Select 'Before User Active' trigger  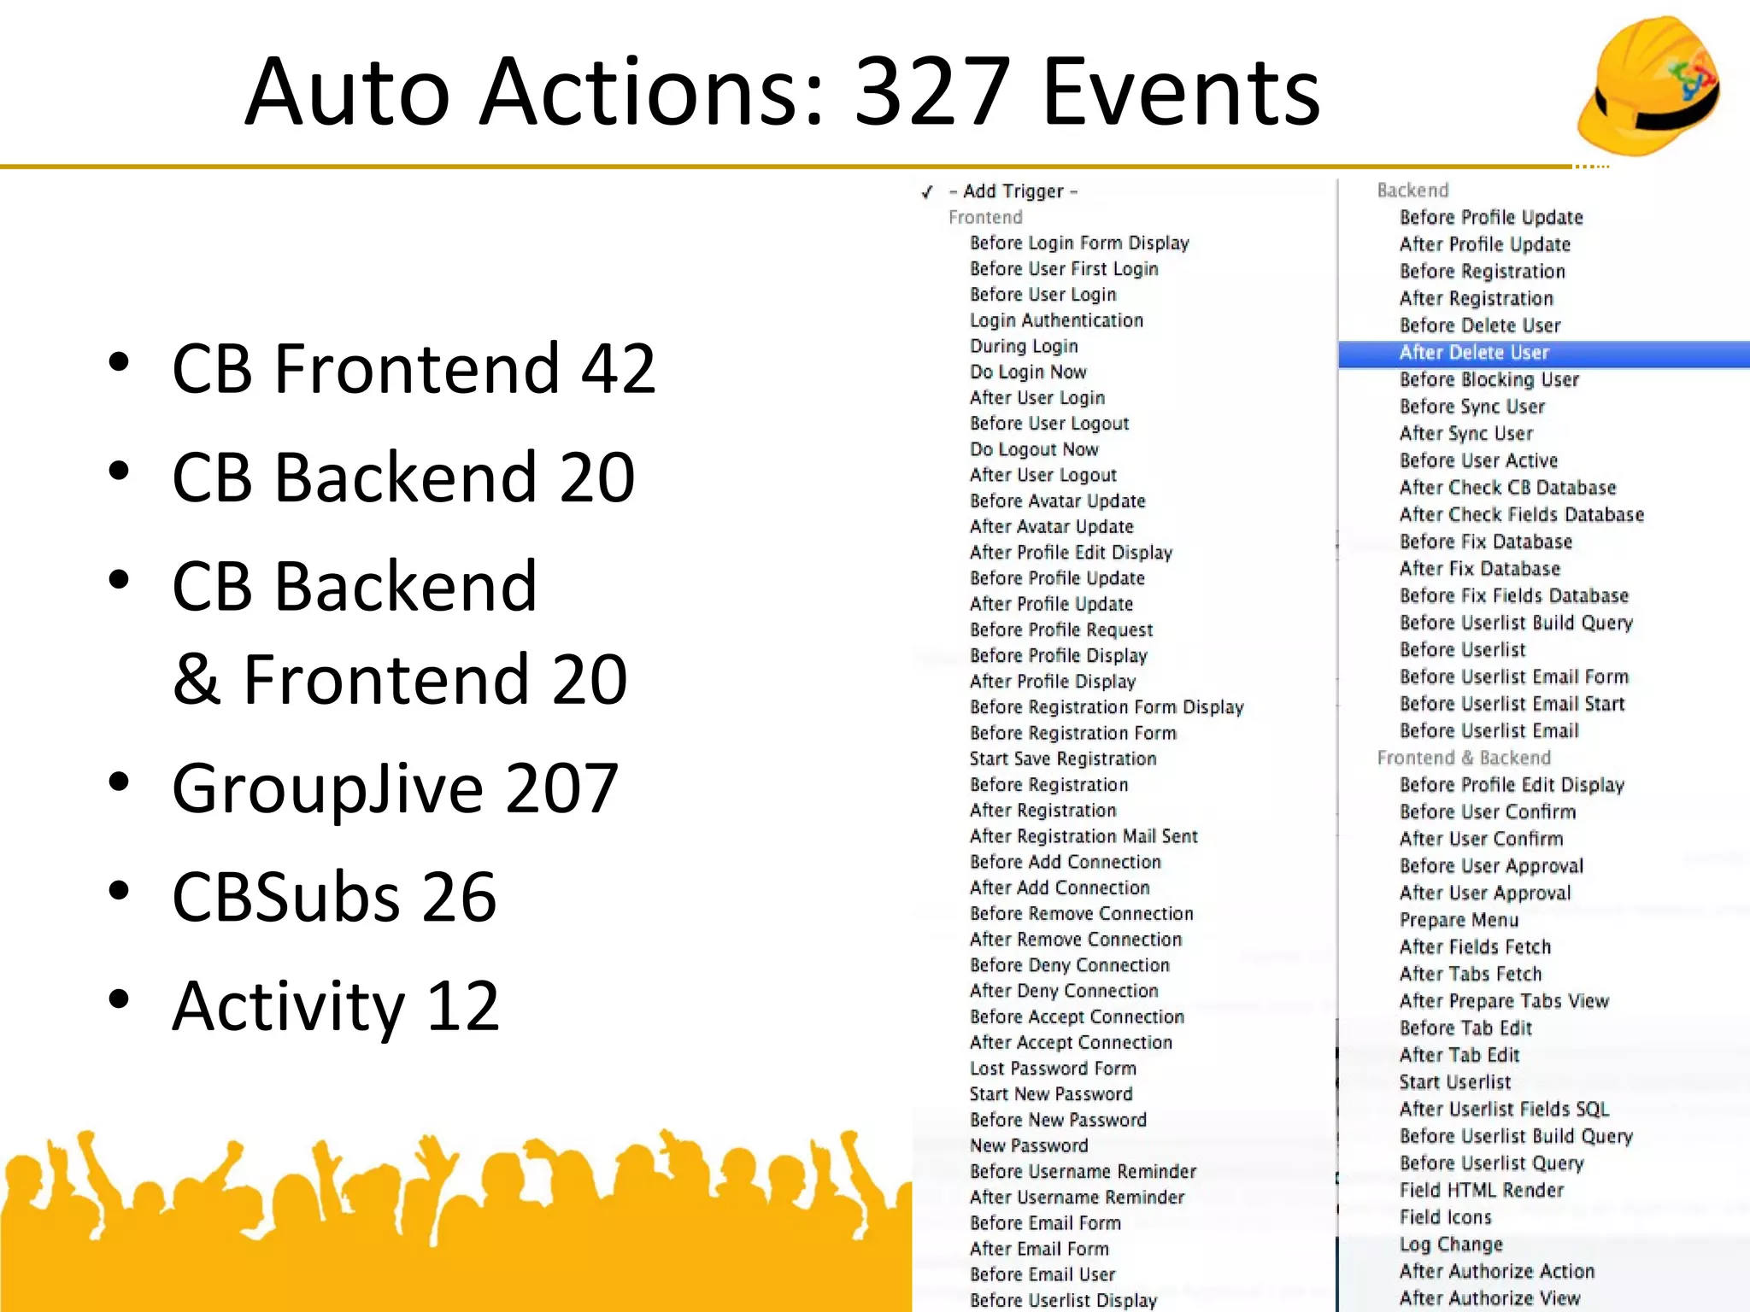[1479, 461]
